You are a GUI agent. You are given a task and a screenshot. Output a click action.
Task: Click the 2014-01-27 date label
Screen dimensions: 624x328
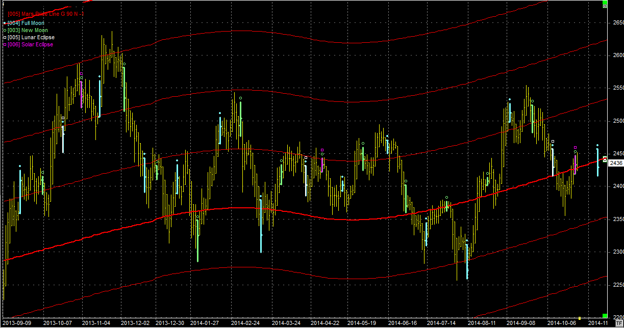(205, 323)
